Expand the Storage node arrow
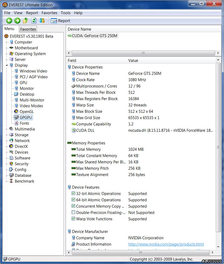224x264 pixels. click(x=7, y=135)
